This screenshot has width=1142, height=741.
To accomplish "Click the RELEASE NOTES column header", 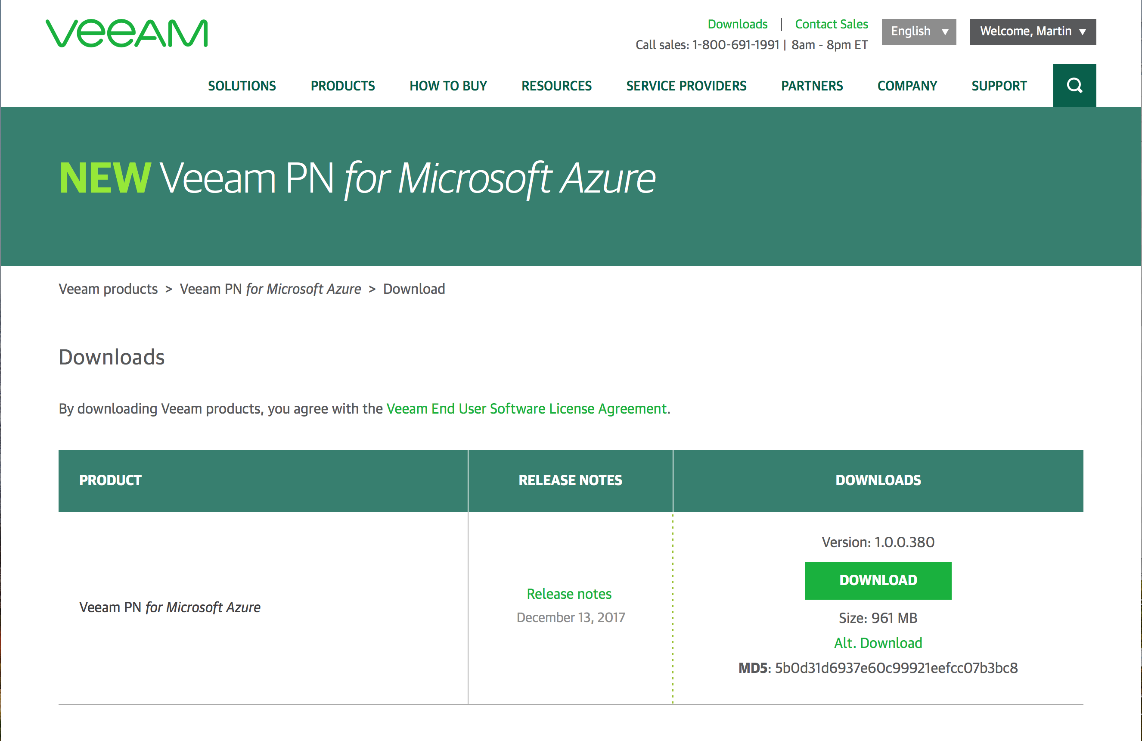I will (570, 480).
